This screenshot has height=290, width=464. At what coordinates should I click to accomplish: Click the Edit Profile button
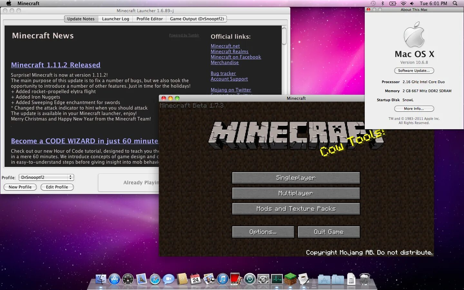(x=57, y=187)
